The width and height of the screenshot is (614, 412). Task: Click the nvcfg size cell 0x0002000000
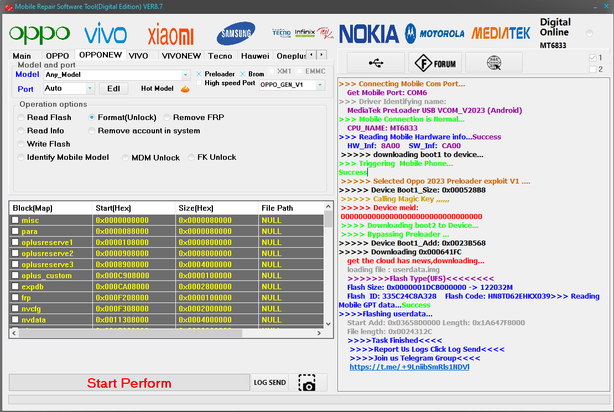pyautogui.click(x=216, y=309)
